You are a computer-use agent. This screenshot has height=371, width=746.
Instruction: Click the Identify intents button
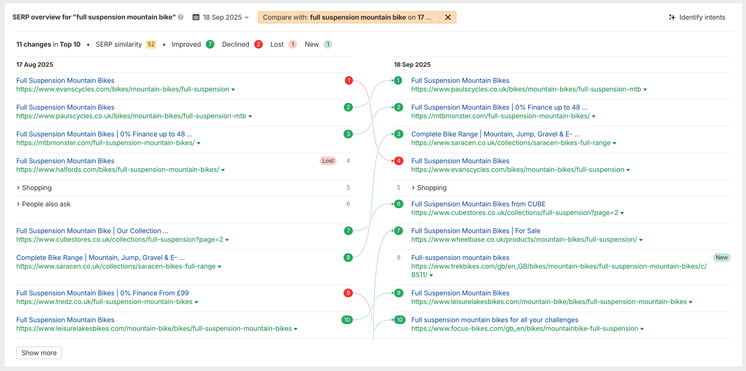[x=702, y=17]
